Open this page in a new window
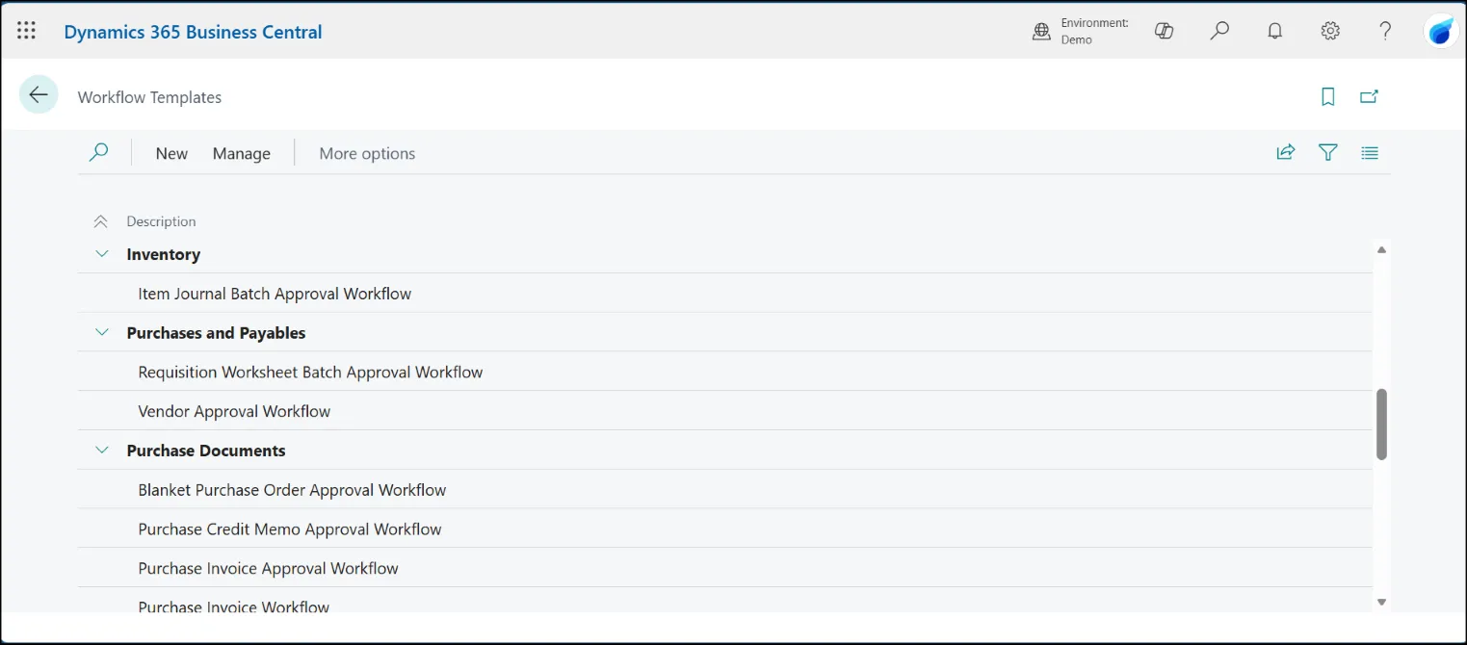This screenshot has height=645, width=1467. pyautogui.click(x=1369, y=96)
